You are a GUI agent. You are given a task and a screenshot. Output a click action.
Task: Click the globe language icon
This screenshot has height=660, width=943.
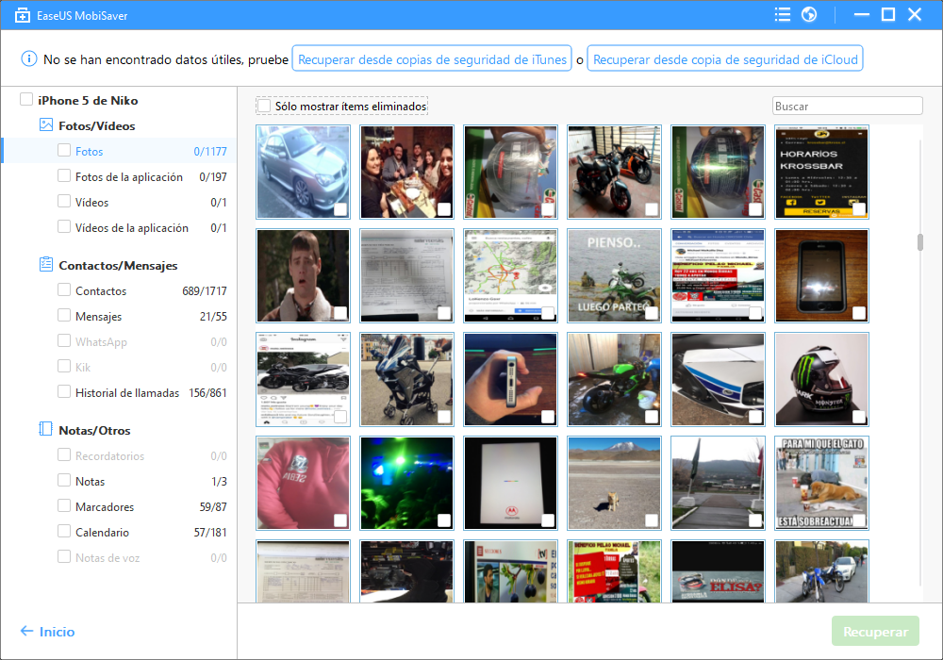[x=808, y=14]
